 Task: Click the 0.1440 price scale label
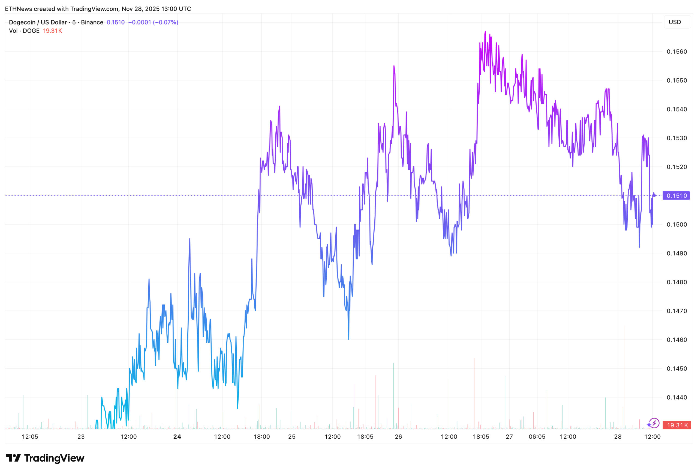coord(677,397)
